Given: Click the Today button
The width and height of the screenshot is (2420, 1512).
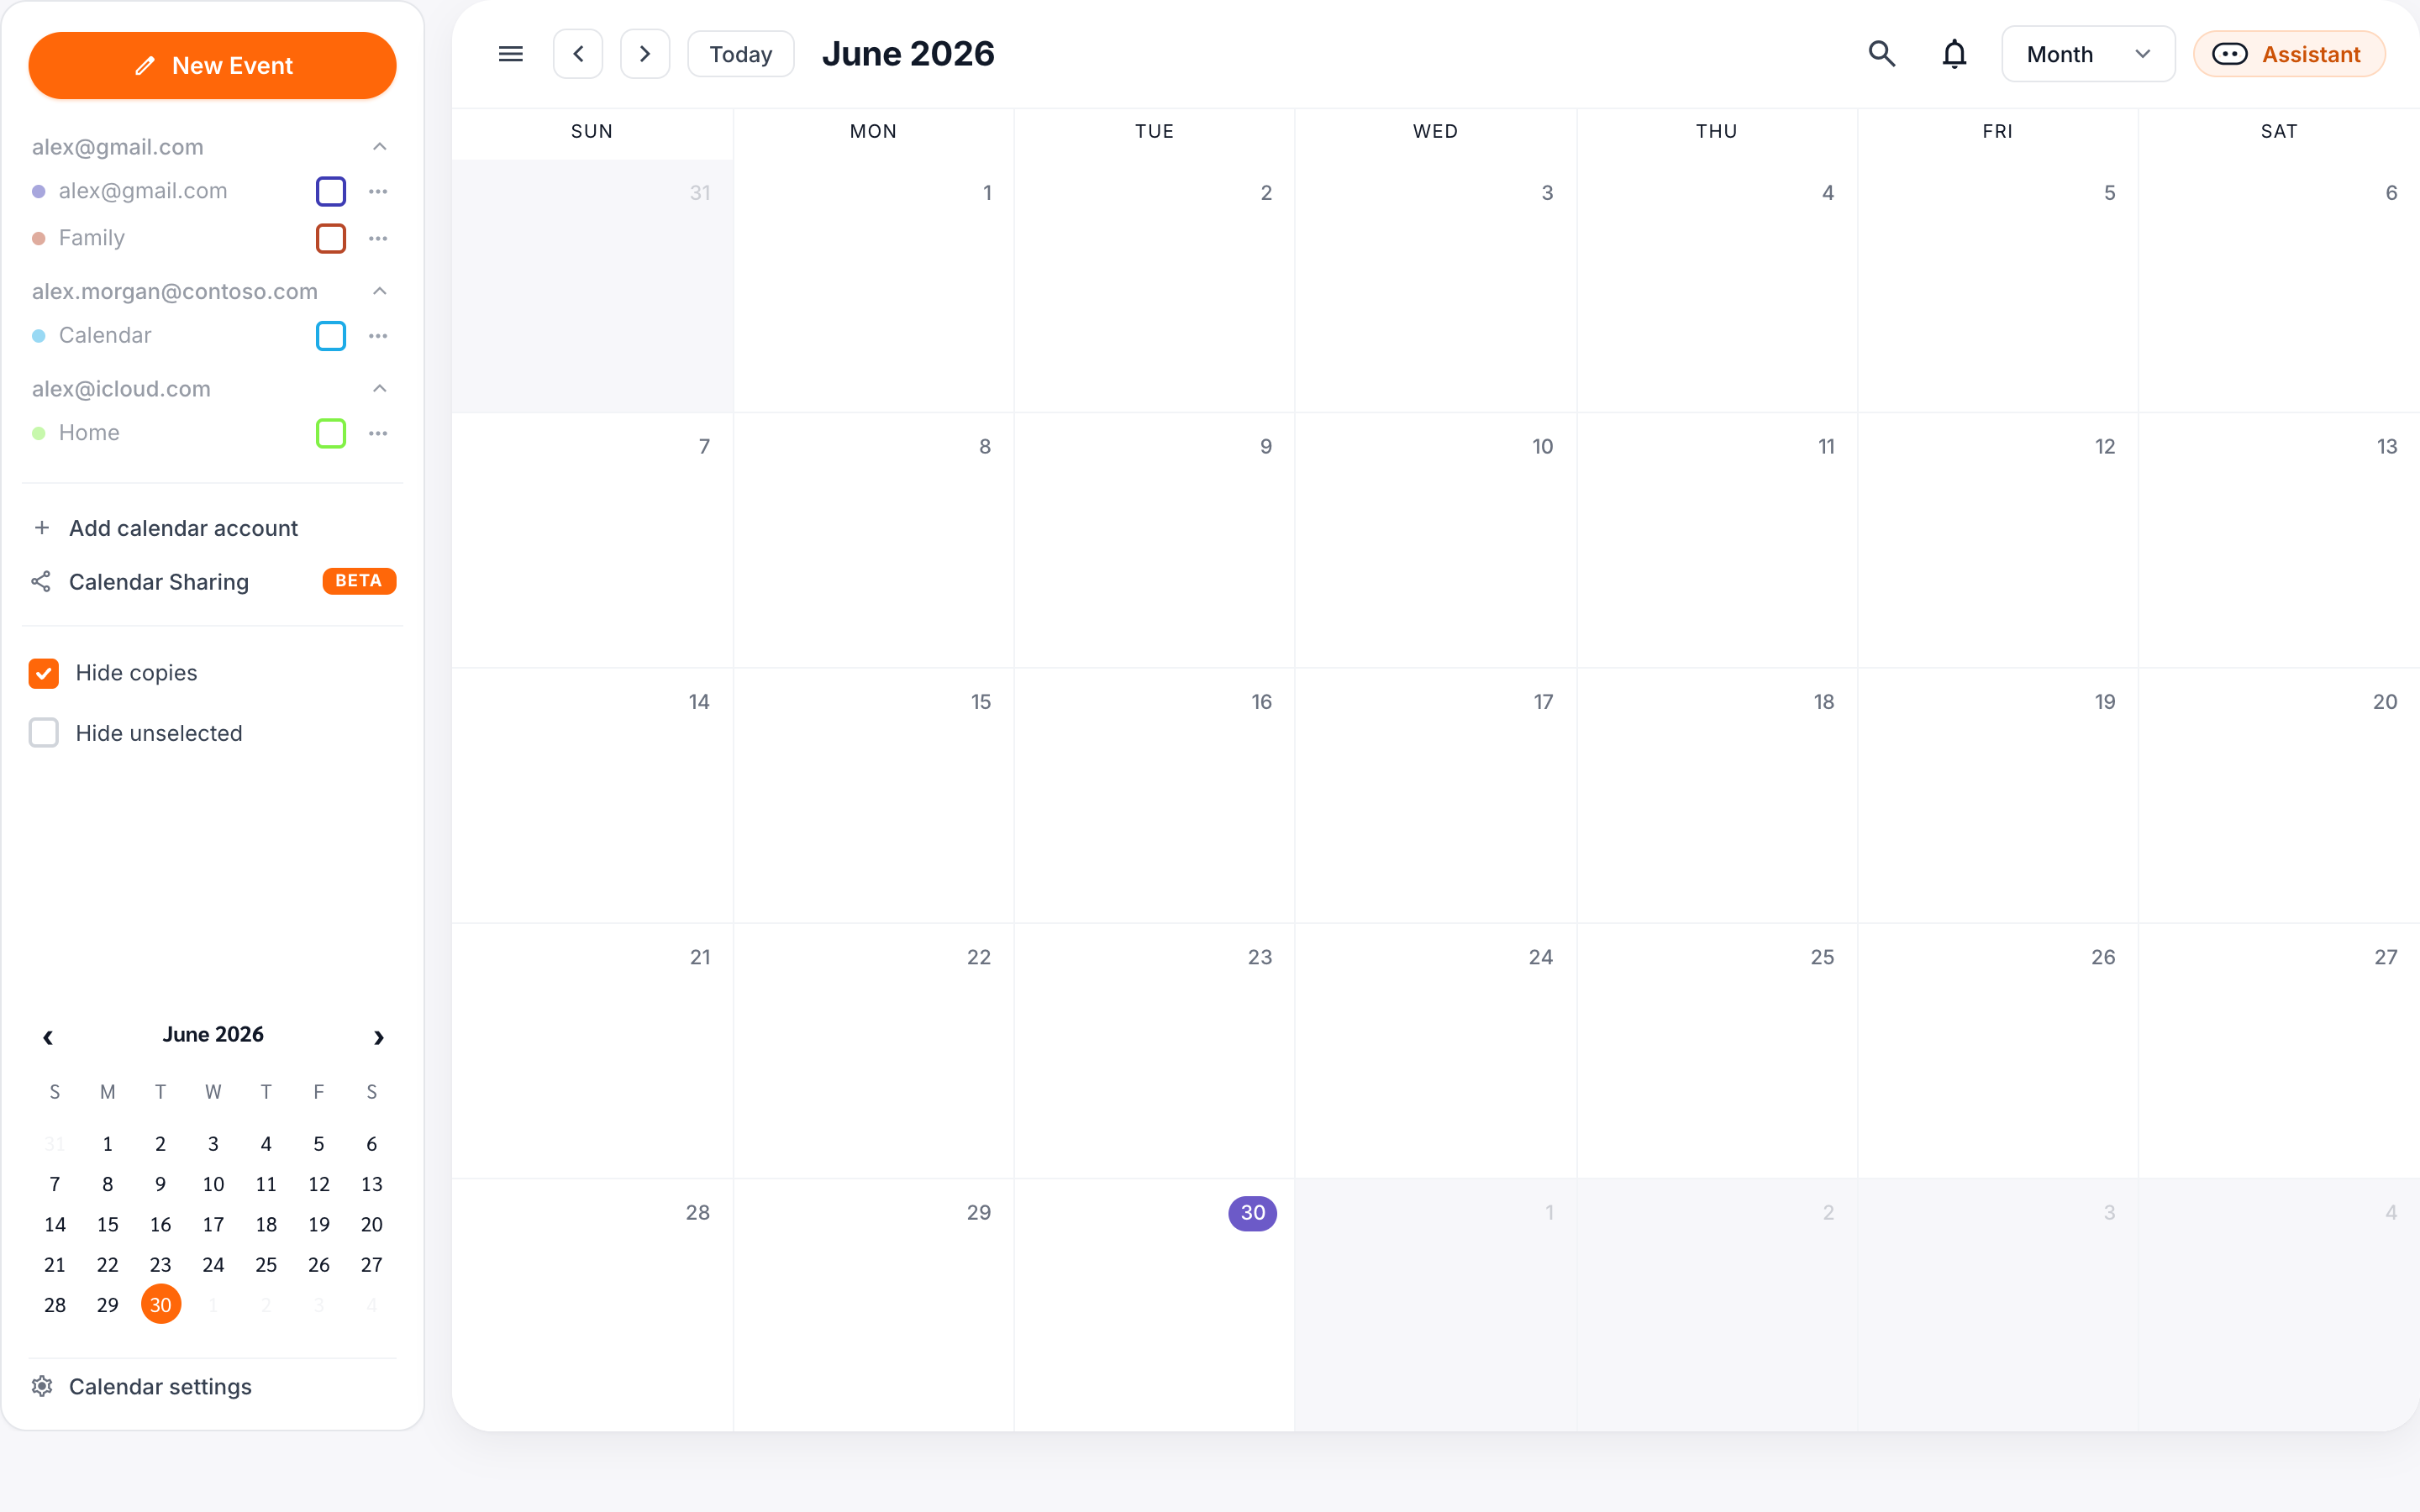Looking at the screenshot, I should 741,54.
